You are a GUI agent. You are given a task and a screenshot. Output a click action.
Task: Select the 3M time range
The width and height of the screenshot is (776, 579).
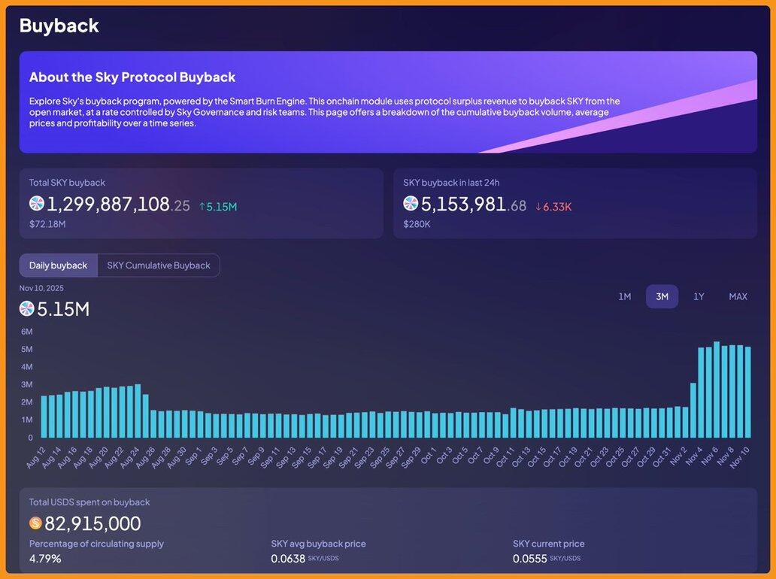coord(662,296)
